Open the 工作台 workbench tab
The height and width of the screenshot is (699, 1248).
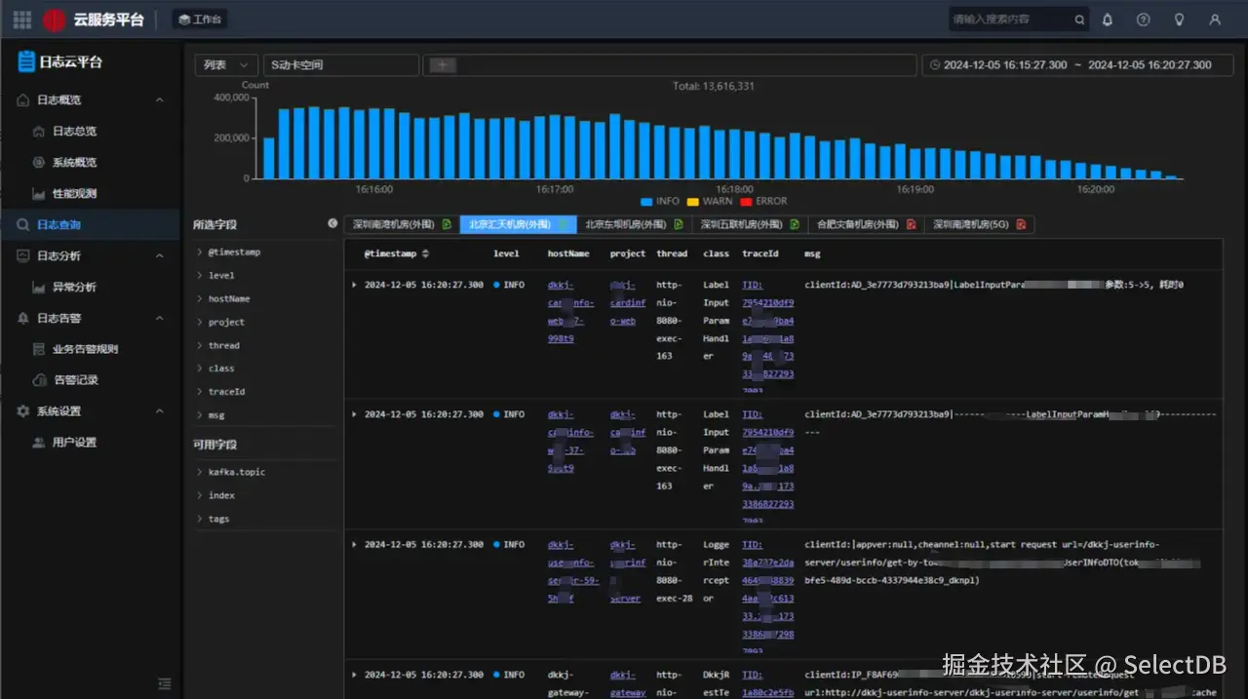point(200,19)
